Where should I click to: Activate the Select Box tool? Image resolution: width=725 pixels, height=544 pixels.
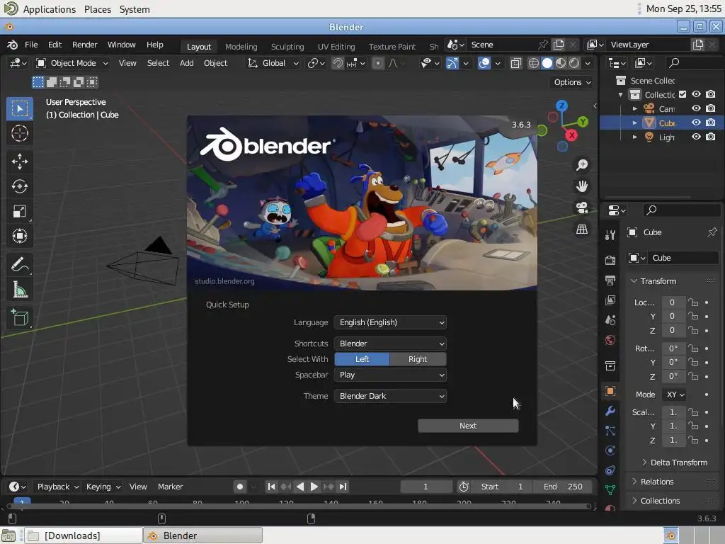[x=19, y=108]
